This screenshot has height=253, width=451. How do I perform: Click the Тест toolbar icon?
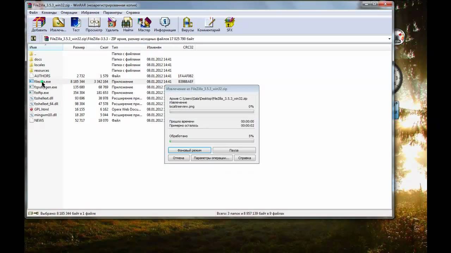[76, 24]
